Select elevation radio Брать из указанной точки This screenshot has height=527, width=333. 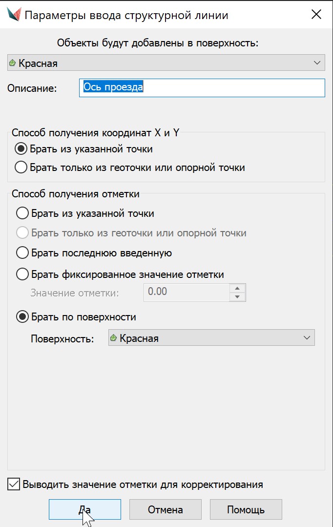[22, 213]
